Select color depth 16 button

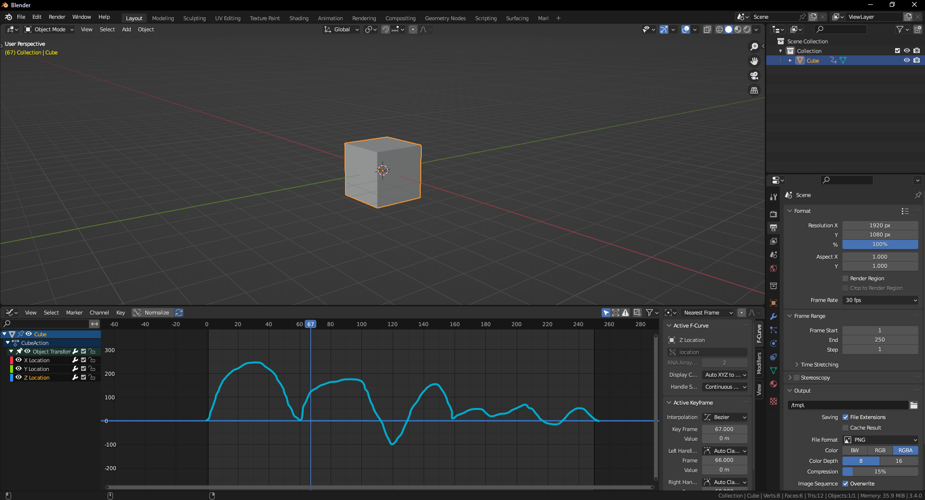[899, 461]
